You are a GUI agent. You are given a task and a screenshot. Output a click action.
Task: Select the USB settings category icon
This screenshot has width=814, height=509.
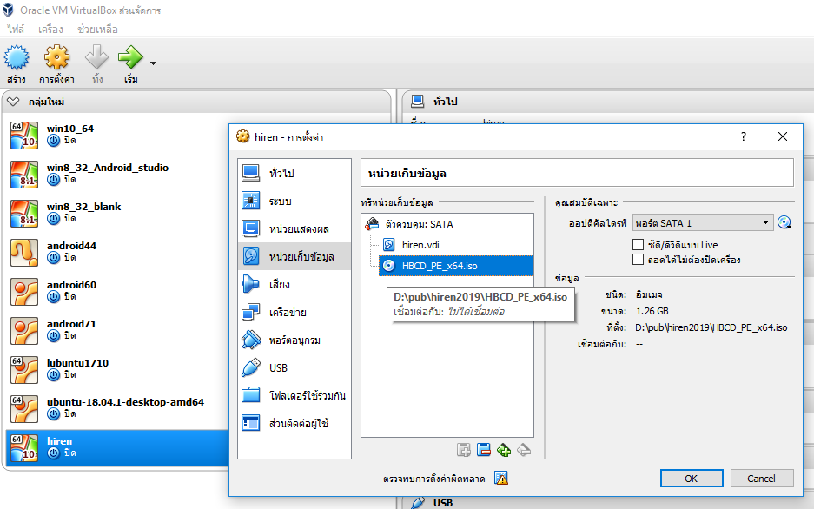[251, 367]
